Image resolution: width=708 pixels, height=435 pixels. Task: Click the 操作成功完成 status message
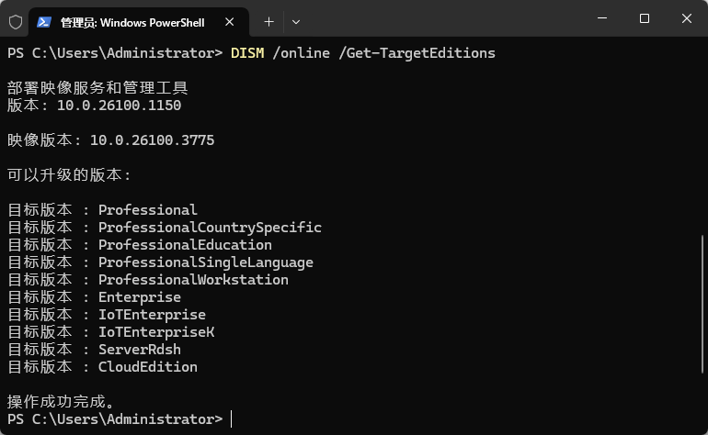click(61, 402)
